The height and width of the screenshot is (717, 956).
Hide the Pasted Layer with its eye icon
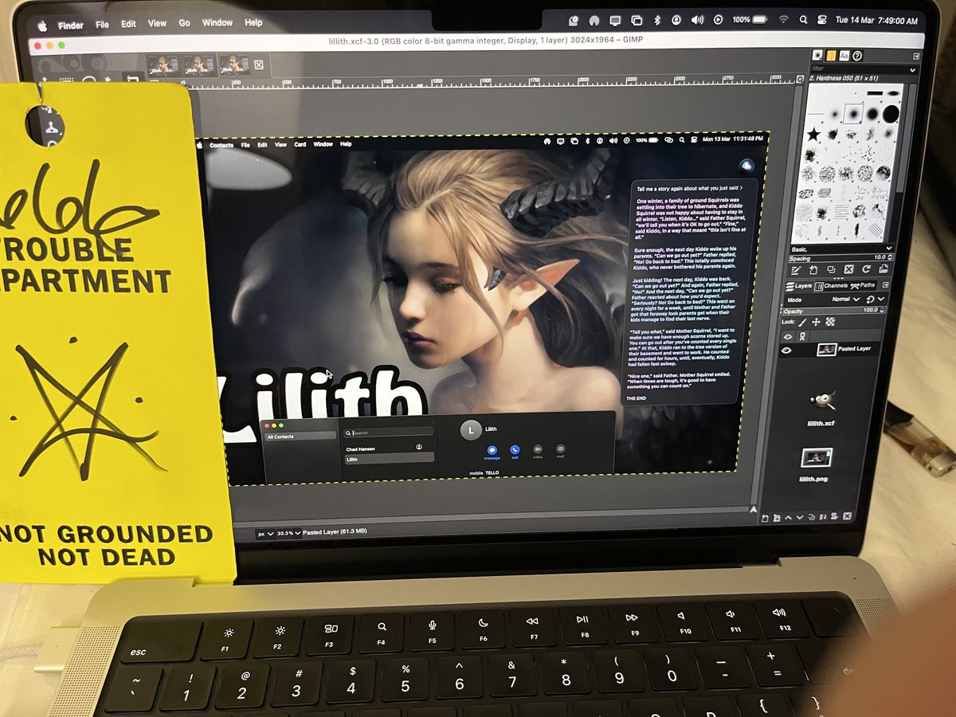coord(787,349)
